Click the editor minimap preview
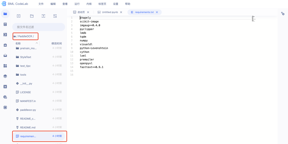 coord(253,19)
